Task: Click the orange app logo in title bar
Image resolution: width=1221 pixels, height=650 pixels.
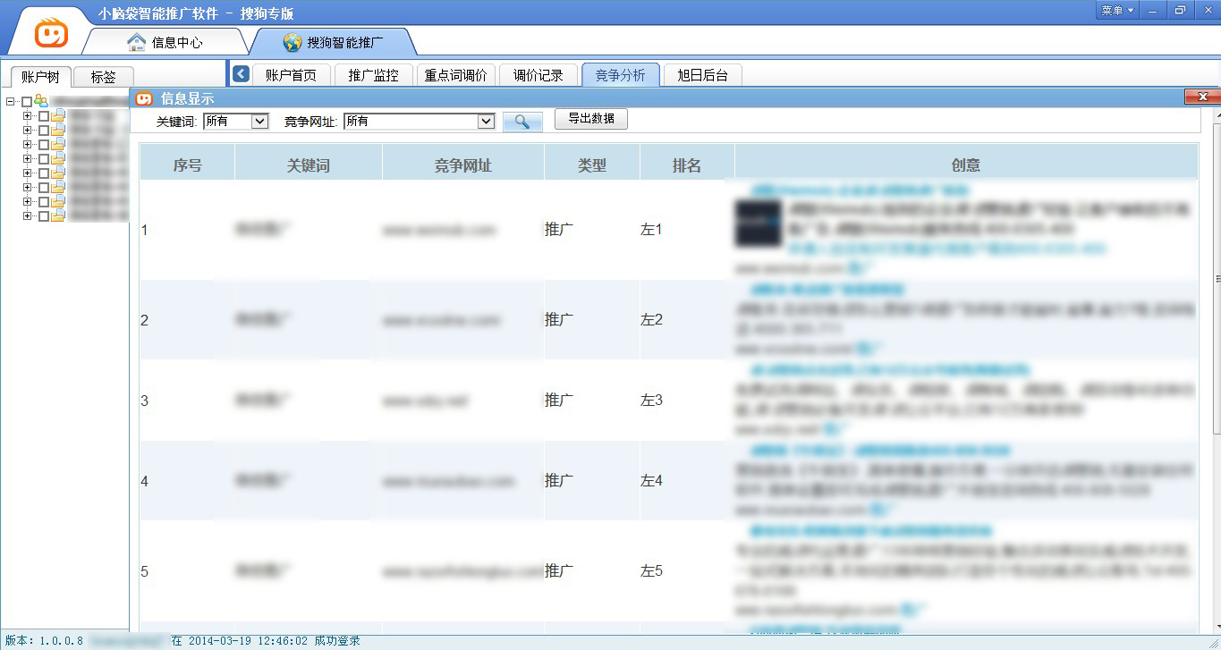Action: pyautogui.click(x=51, y=34)
